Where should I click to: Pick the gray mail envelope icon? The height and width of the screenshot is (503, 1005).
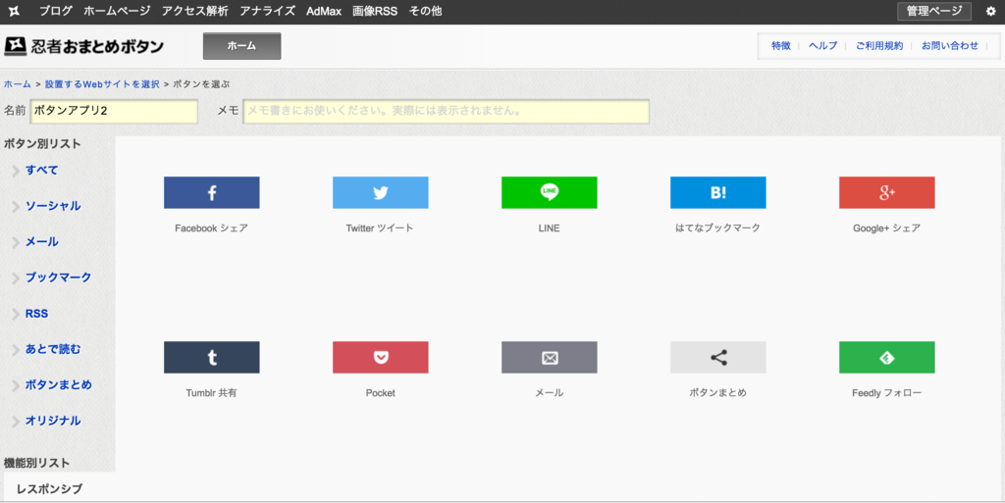(x=550, y=357)
